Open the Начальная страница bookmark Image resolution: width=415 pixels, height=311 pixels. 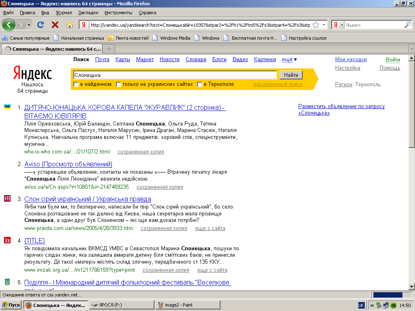(x=79, y=38)
